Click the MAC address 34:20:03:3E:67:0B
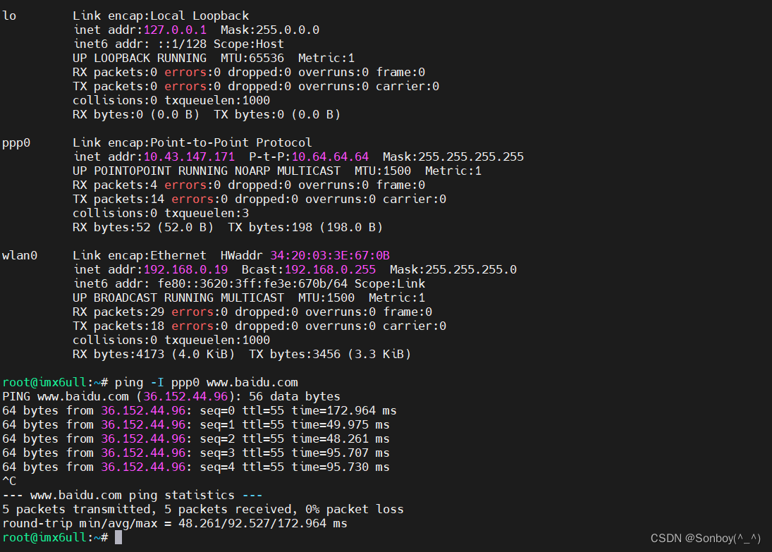The width and height of the screenshot is (772, 552). click(x=330, y=256)
